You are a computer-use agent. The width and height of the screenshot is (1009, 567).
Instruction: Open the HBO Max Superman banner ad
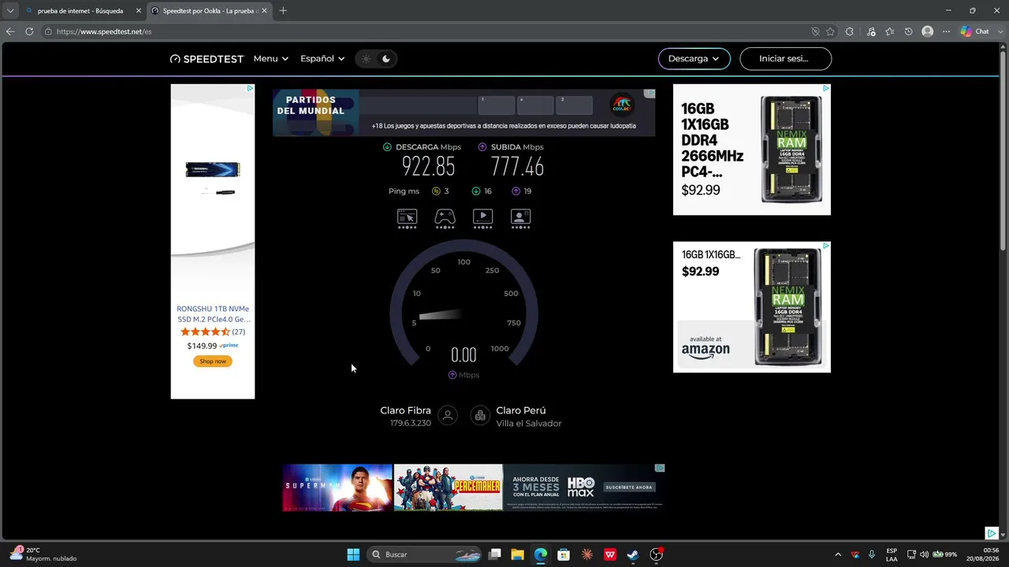pyautogui.click(x=475, y=487)
